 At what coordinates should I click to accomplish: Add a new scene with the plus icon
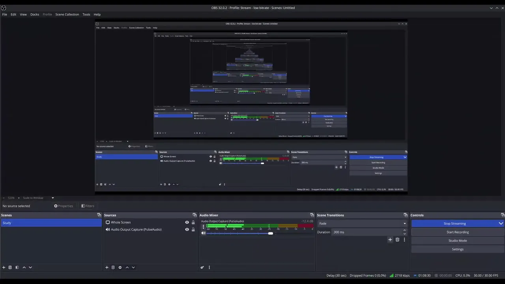click(4, 267)
